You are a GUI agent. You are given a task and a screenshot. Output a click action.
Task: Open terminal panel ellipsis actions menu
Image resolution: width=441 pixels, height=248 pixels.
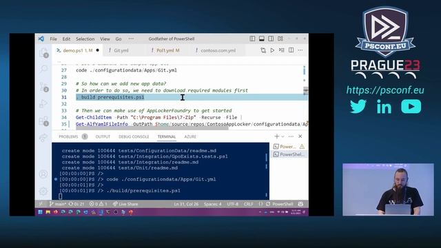tap(291, 136)
